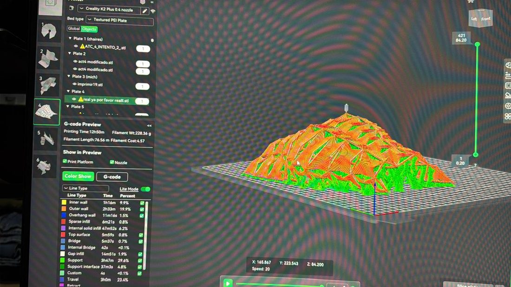Click the Front face of the view cube
This screenshot has width=511, height=287.
(x=485, y=19)
